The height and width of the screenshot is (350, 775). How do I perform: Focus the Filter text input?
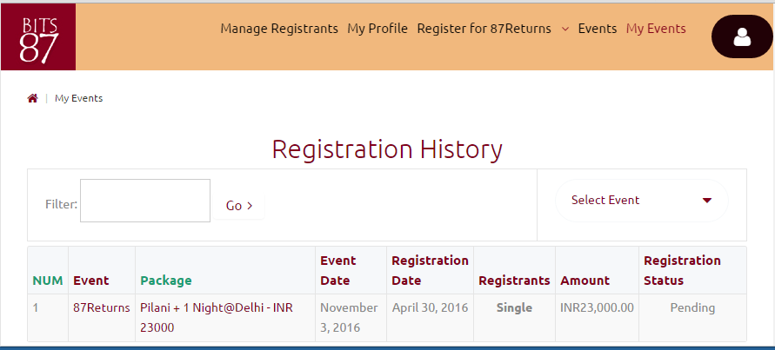(x=145, y=201)
